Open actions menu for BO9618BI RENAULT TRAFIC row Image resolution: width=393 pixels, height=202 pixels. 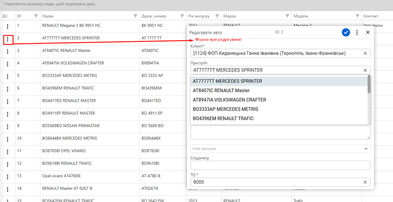click(8, 164)
